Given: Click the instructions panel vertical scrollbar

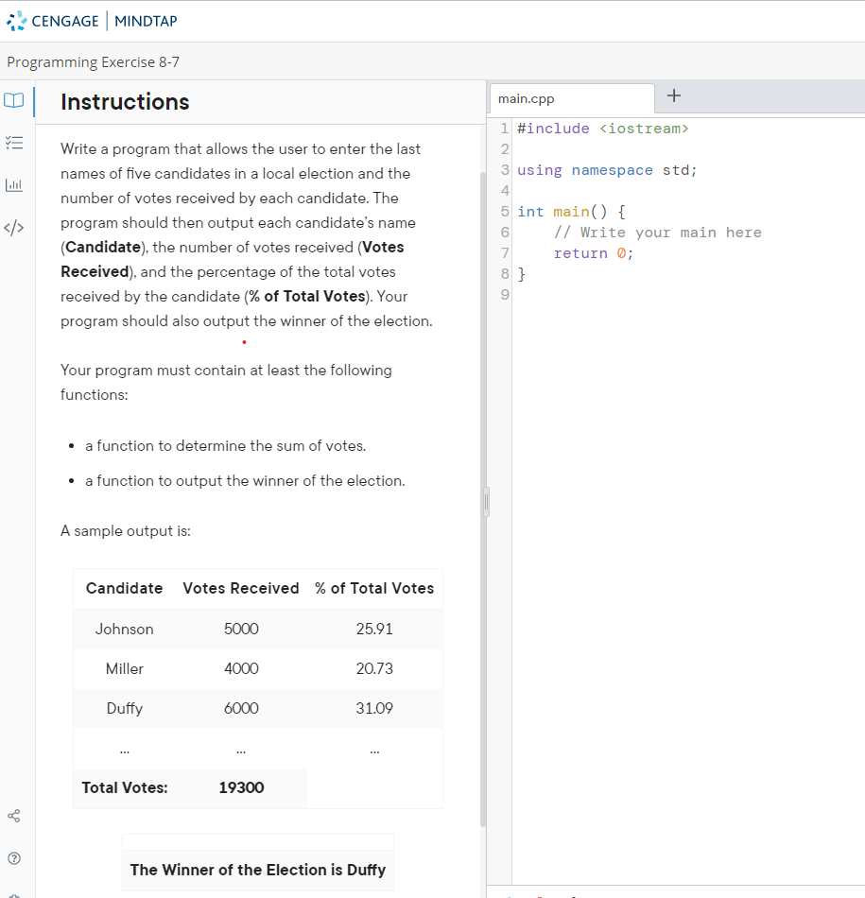Looking at the screenshot, I should 483,498.
